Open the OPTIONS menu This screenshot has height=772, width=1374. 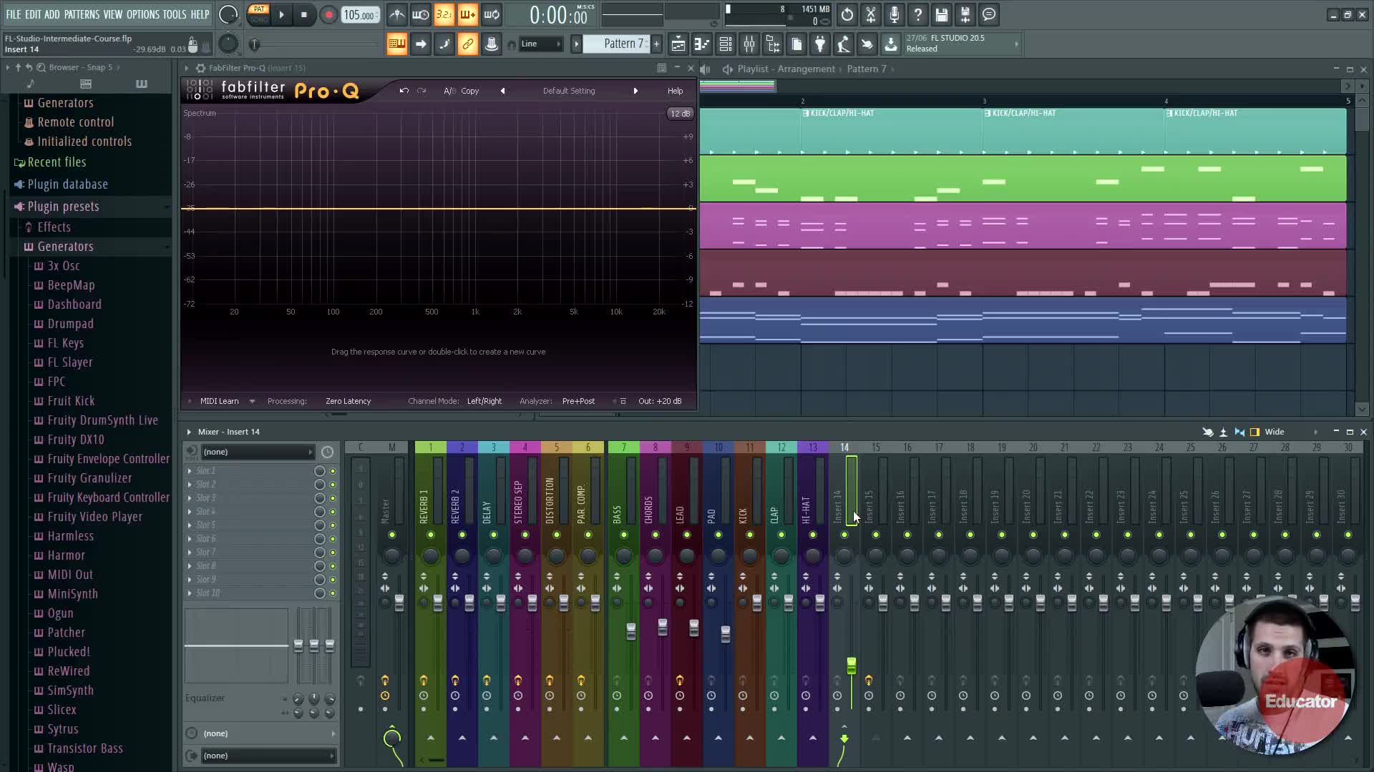(x=142, y=14)
